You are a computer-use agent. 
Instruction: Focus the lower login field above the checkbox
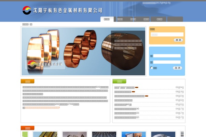pyautogui.click(x=167, y=62)
